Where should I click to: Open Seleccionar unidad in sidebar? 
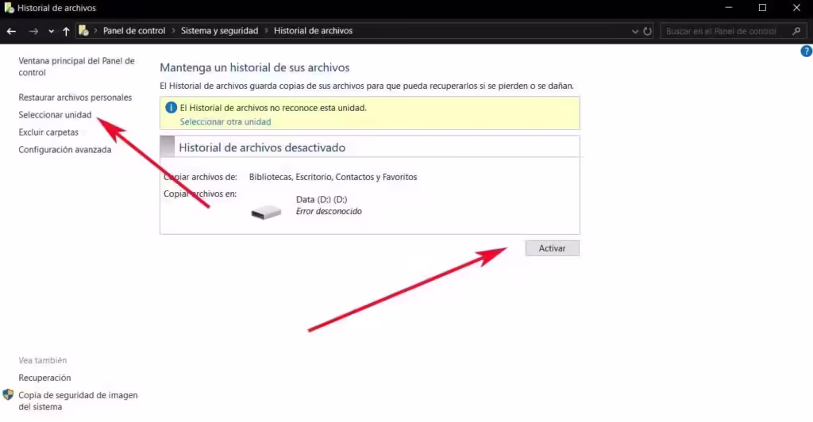coord(55,115)
